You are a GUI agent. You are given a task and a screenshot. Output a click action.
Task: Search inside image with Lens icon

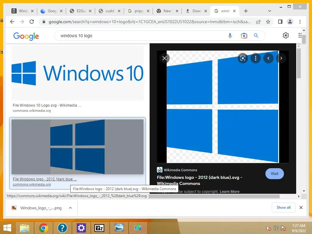(243, 58)
